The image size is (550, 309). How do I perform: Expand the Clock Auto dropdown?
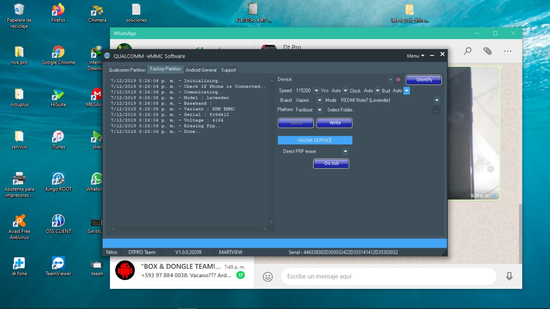(378, 91)
